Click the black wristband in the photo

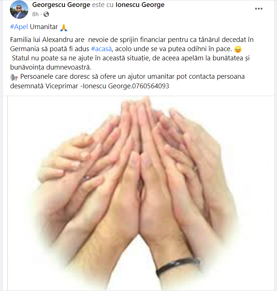click(x=178, y=266)
